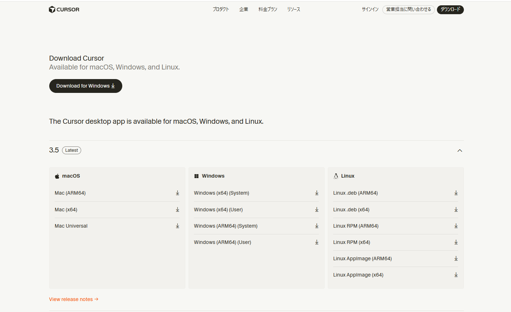Open the View release notes link
The height and width of the screenshot is (312, 511).
click(74, 299)
